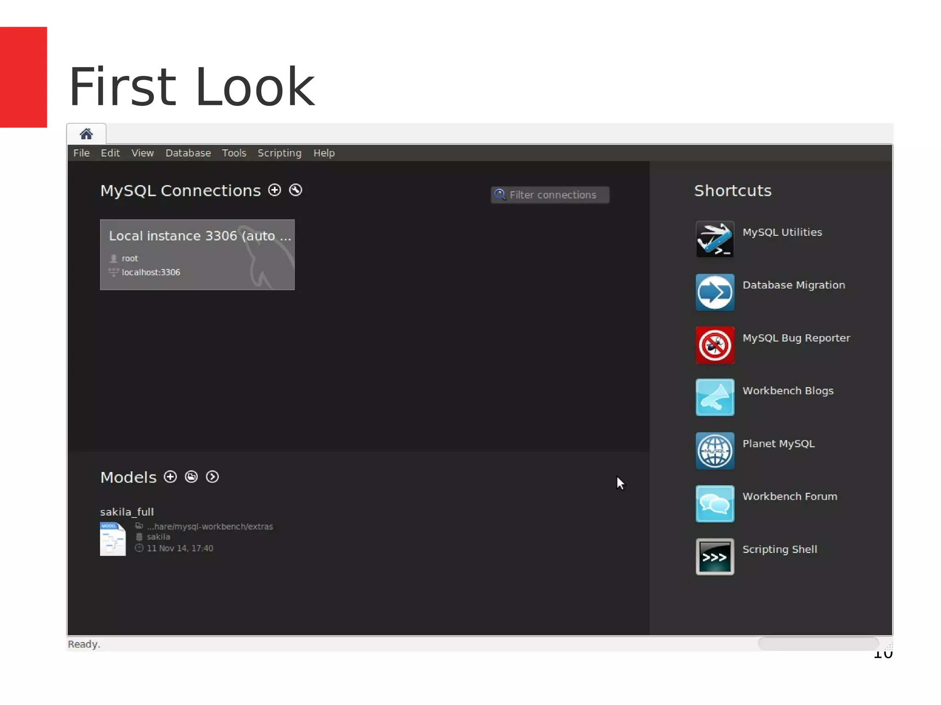Open the Home tab with house icon
The width and height of the screenshot is (941, 705).
point(86,134)
